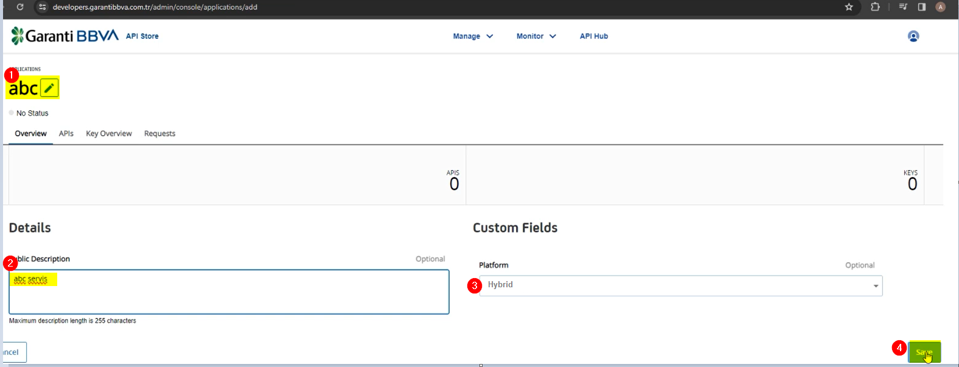Click the pencil icon to edit application name

click(x=49, y=88)
